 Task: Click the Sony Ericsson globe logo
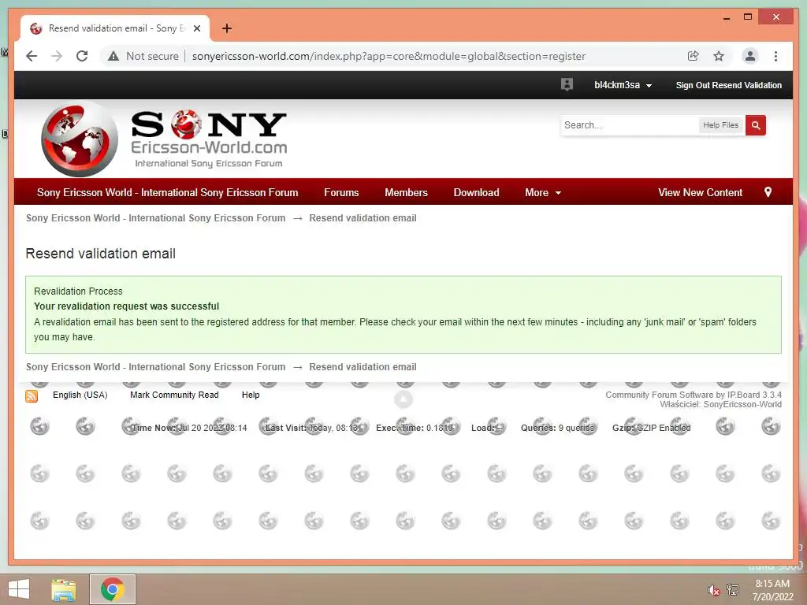pyautogui.click(x=80, y=139)
